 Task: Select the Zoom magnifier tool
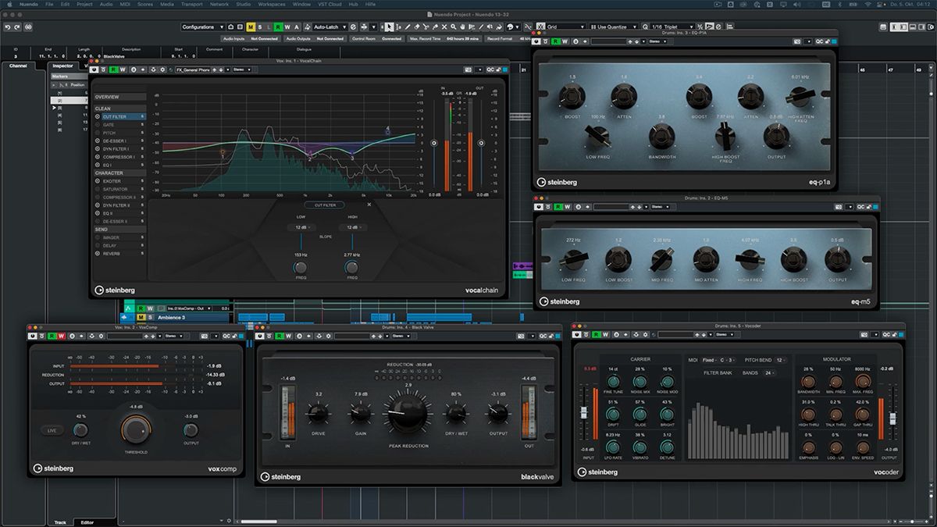(x=454, y=27)
